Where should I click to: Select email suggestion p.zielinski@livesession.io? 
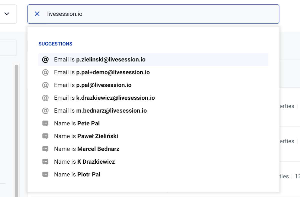click(111, 60)
